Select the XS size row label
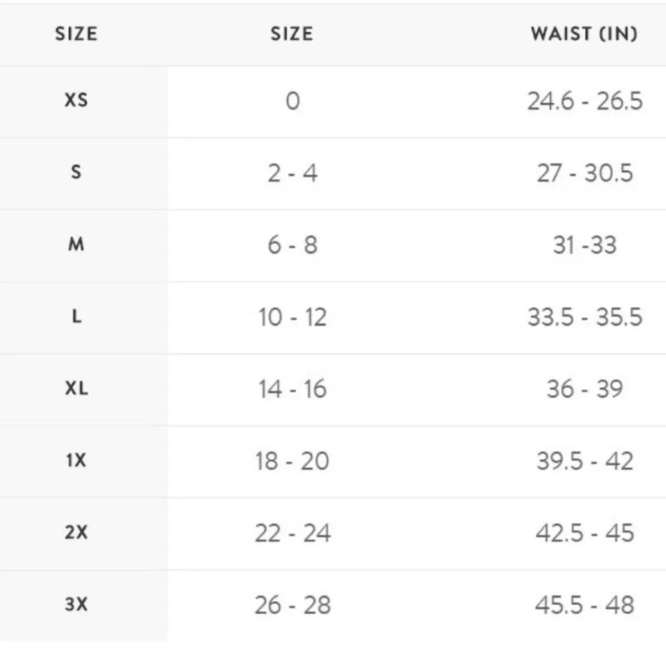Screen dimensions: 666x666 pyautogui.click(x=76, y=101)
